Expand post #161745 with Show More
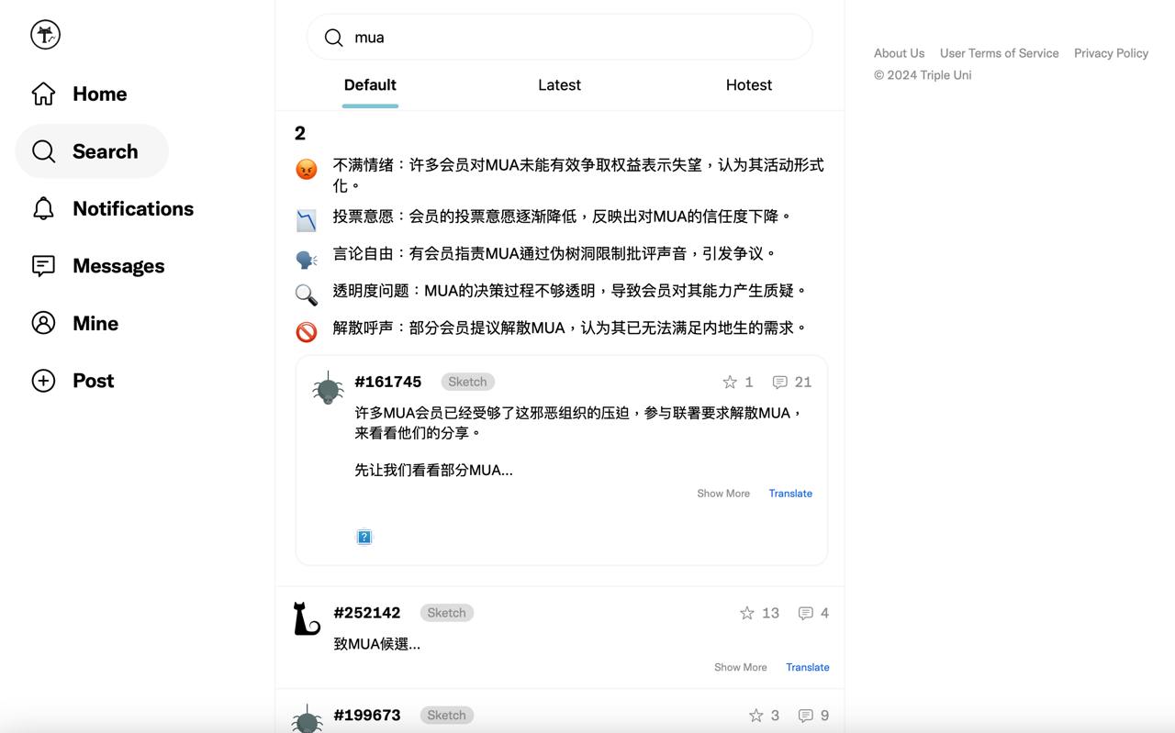Screen dimensions: 1175x733 (722, 494)
